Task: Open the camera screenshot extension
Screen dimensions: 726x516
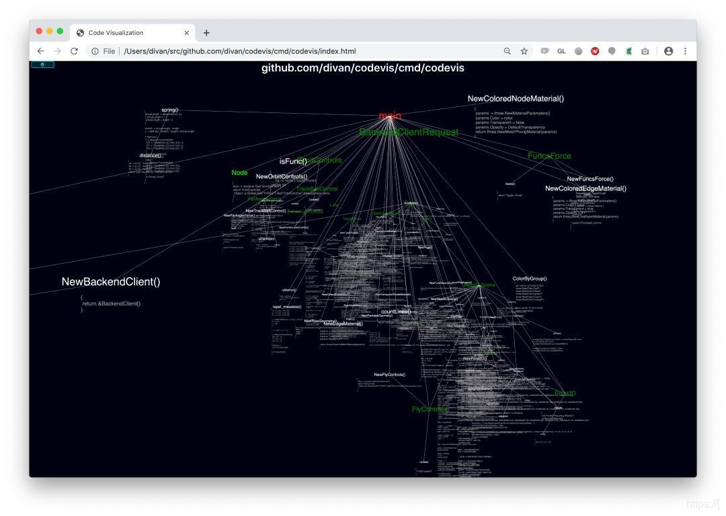Action: [645, 51]
